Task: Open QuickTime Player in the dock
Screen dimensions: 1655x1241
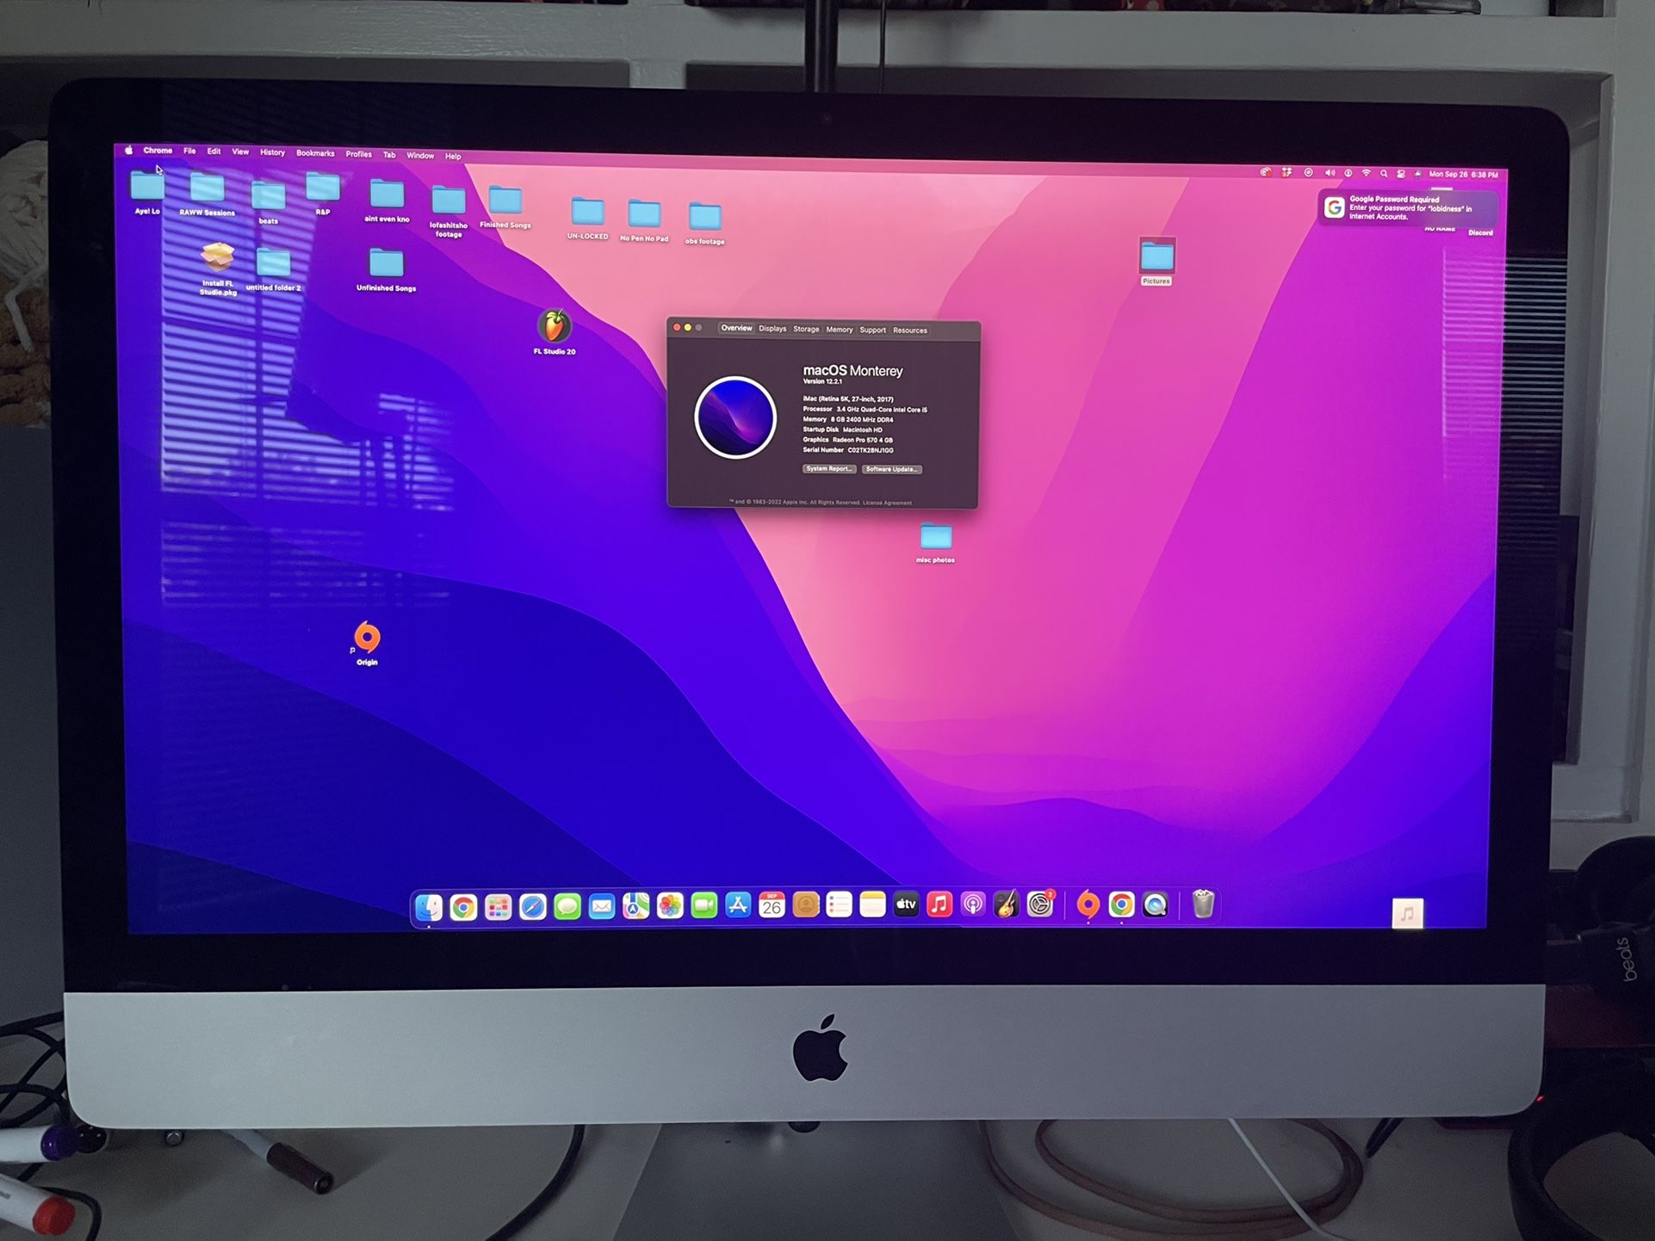Action: [1155, 905]
